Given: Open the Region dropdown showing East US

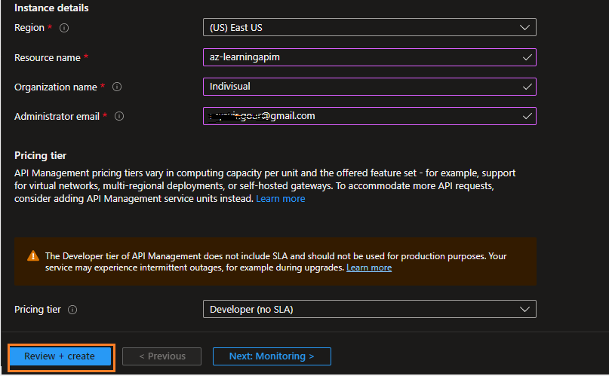Looking at the screenshot, I should pos(370,28).
